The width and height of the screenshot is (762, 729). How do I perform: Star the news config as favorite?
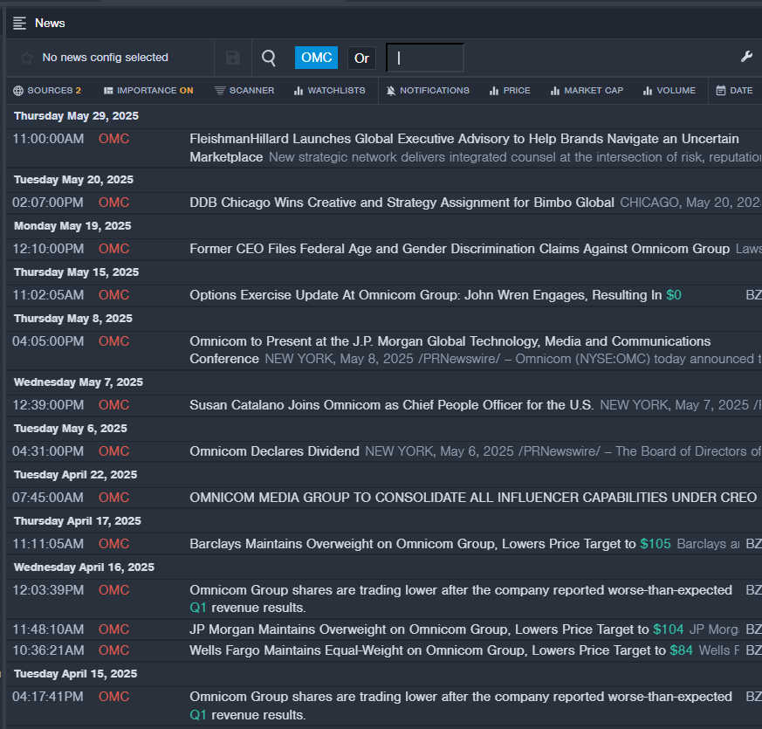pyautogui.click(x=26, y=58)
